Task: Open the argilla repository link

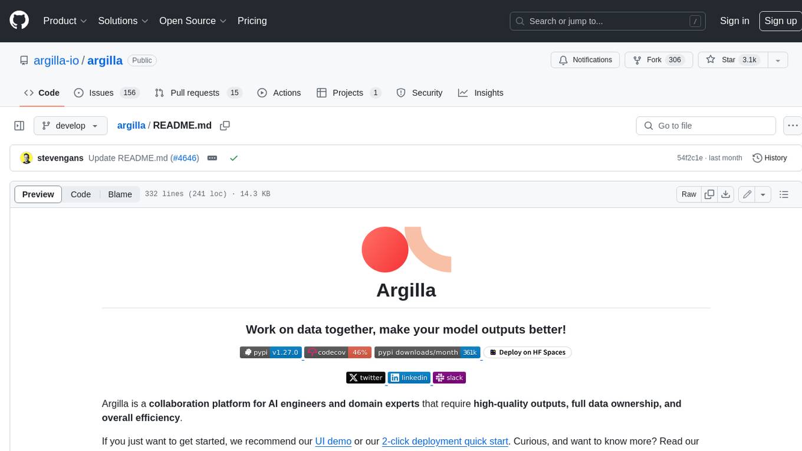Action: (105, 60)
